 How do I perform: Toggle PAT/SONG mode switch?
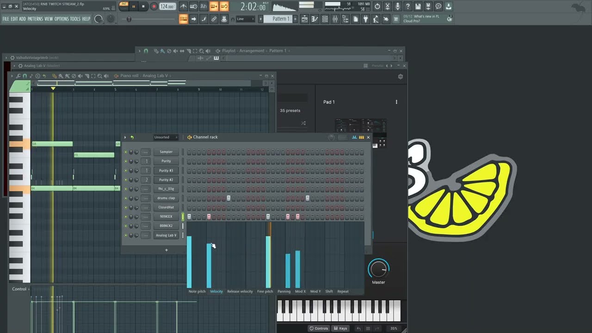coord(123,6)
